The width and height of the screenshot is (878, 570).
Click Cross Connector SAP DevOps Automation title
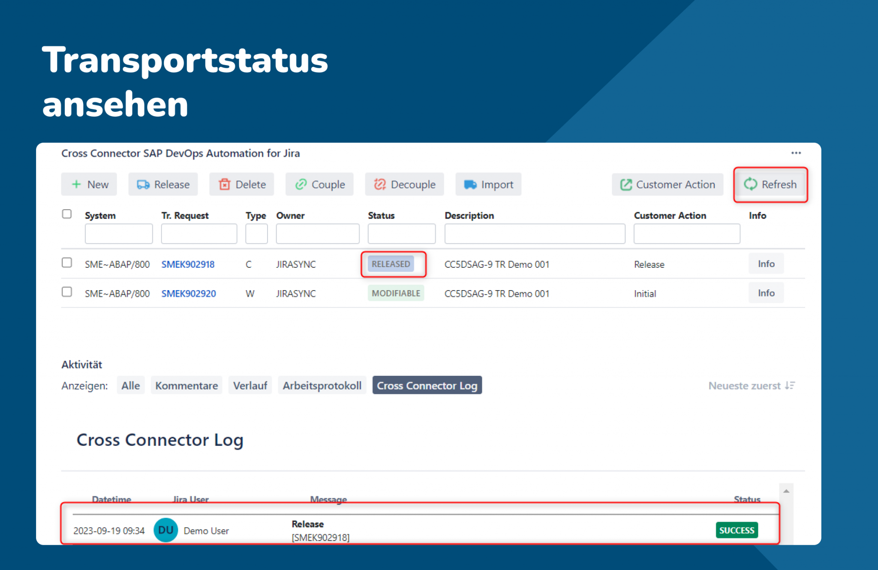[x=180, y=153]
